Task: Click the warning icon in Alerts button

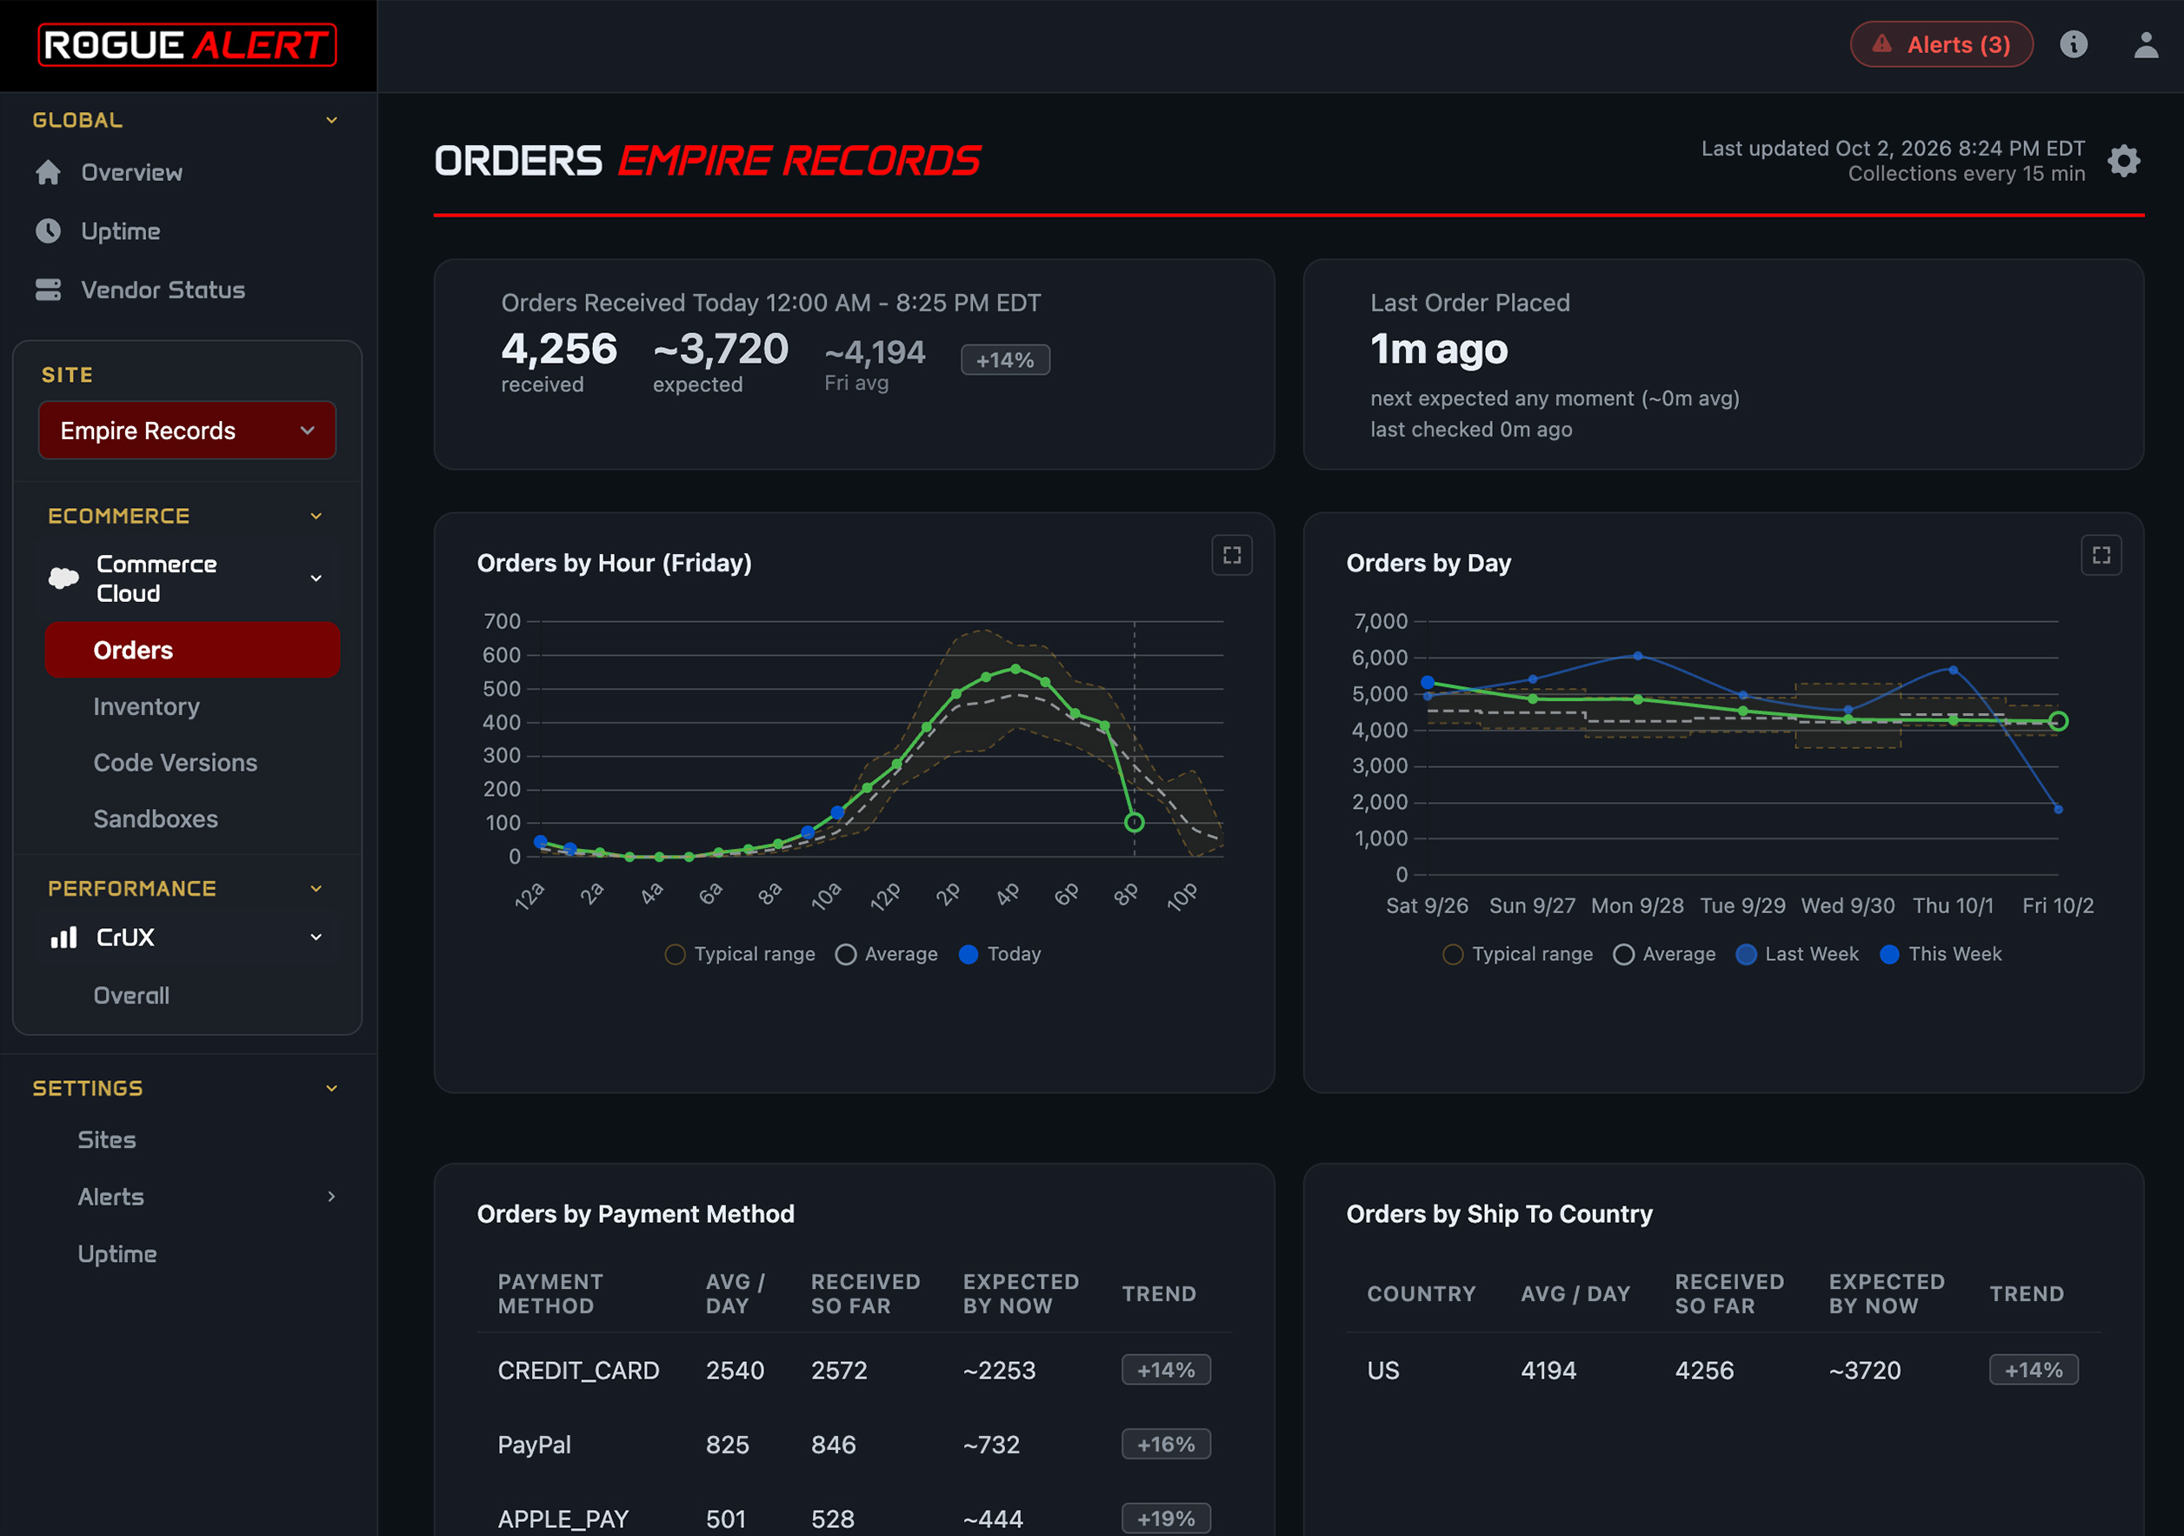Action: 1881,43
